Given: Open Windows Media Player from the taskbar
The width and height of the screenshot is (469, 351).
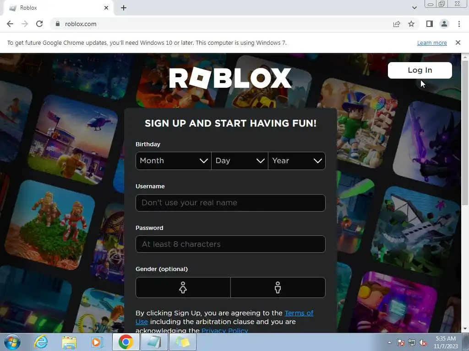Looking at the screenshot, I should (x=97, y=342).
